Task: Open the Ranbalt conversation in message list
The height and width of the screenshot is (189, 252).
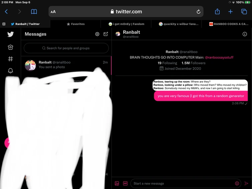Action: [x=66, y=65]
